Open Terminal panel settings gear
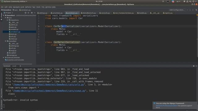The image size is (198, 111). [x=194, y=66]
